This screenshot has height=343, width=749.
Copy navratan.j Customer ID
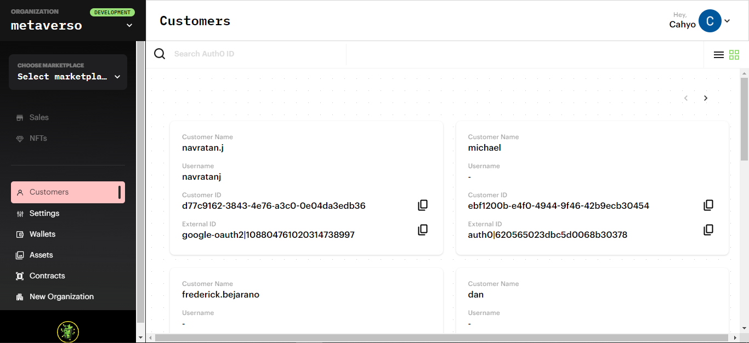pyautogui.click(x=423, y=205)
